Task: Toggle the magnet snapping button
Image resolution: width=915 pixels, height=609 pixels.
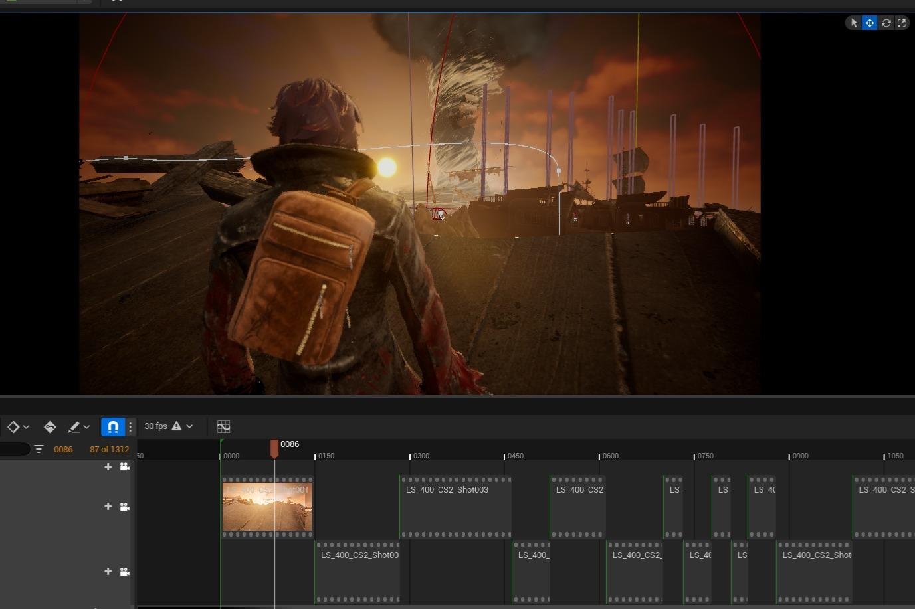Action: pos(112,426)
